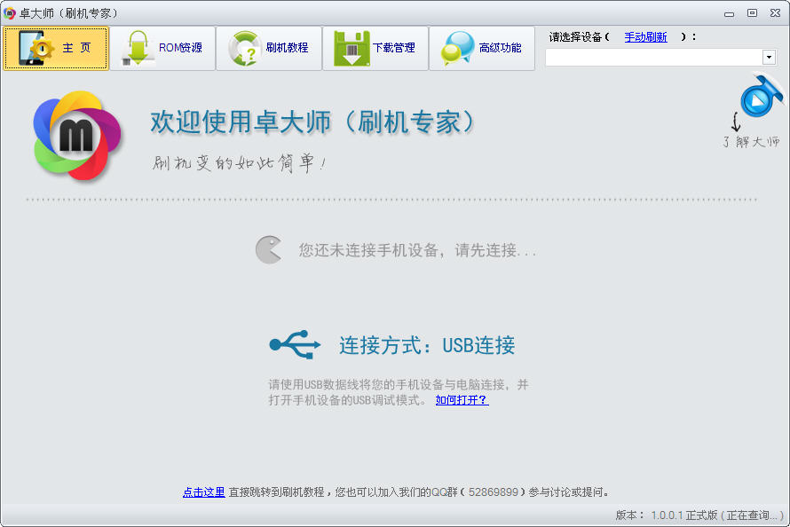Viewport: 790px width, 527px height.
Task: Open the 如何打开? help link
Action: pos(462,400)
